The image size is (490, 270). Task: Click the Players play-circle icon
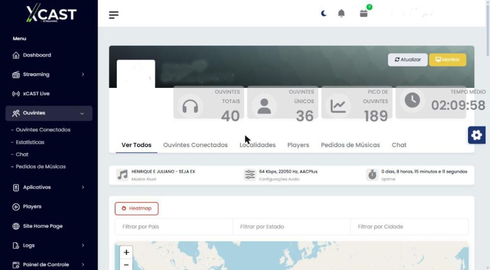point(16,206)
